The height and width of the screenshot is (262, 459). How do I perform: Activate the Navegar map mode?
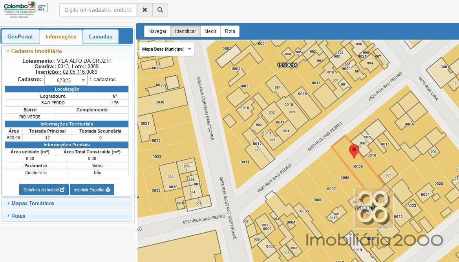tap(157, 31)
